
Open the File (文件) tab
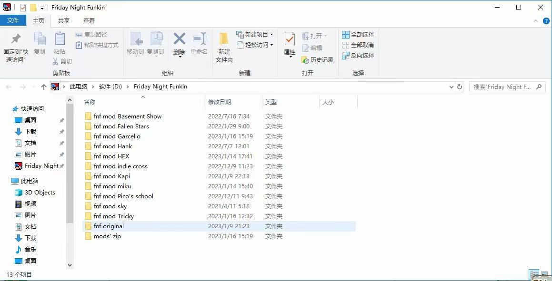pos(13,20)
